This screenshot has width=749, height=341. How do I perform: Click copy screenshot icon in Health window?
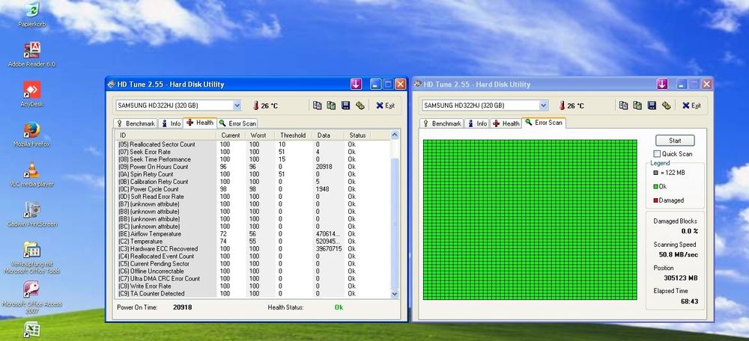click(330, 106)
